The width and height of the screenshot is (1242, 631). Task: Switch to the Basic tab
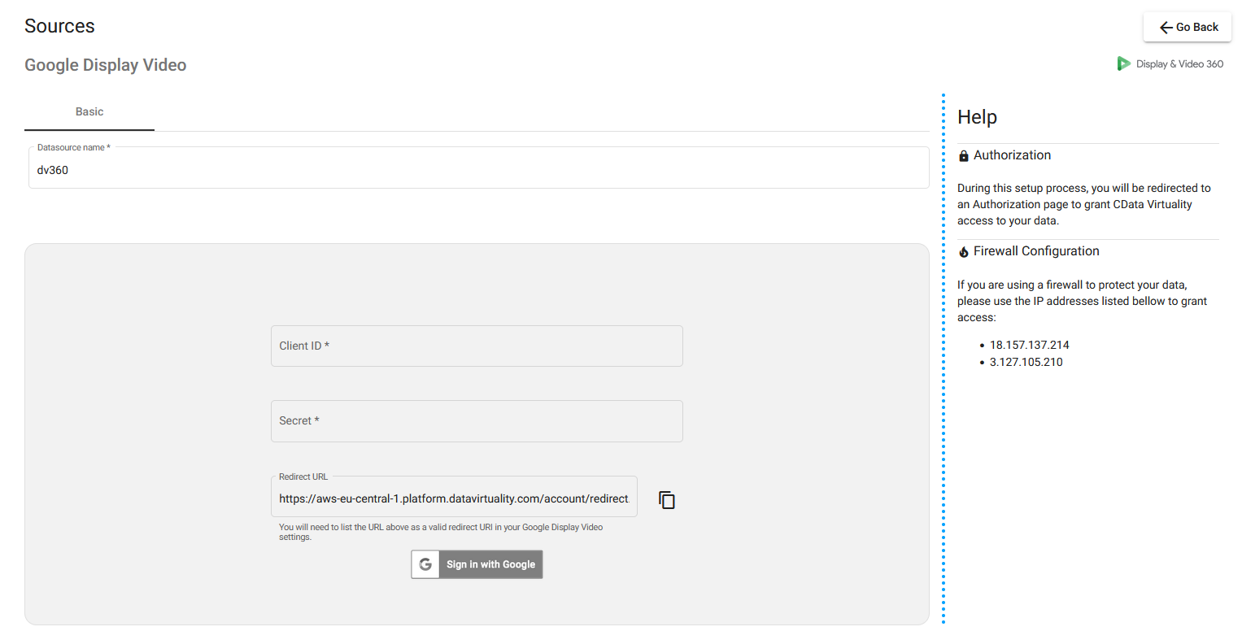tap(89, 112)
